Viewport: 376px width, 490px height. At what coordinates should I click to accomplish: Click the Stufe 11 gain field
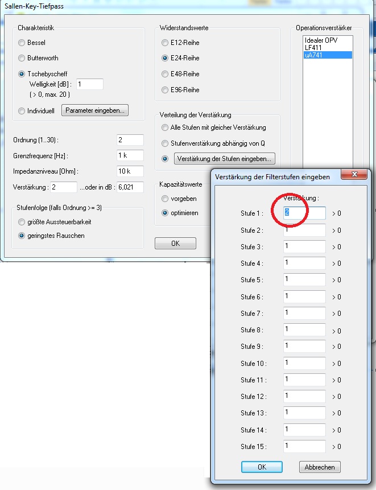(304, 380)
